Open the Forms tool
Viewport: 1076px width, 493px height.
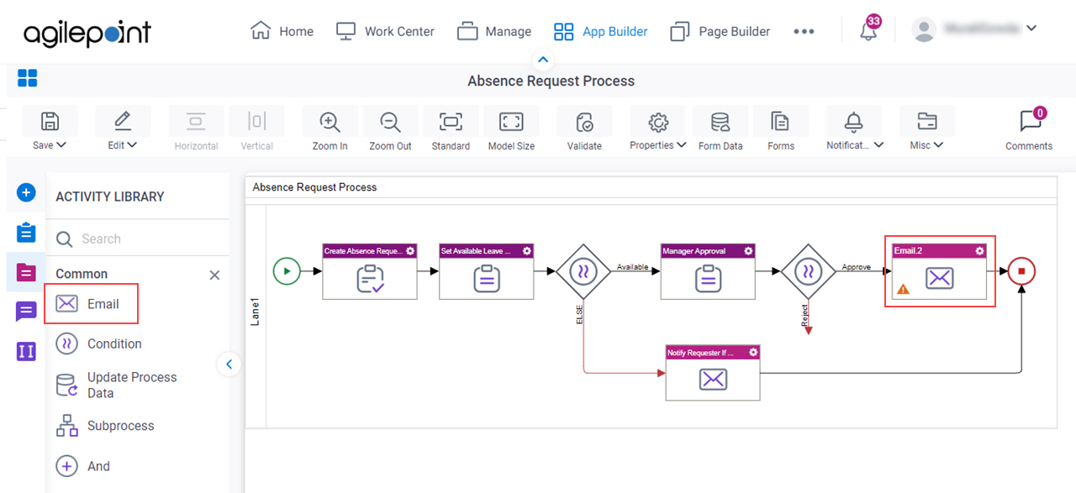[780, 129]
